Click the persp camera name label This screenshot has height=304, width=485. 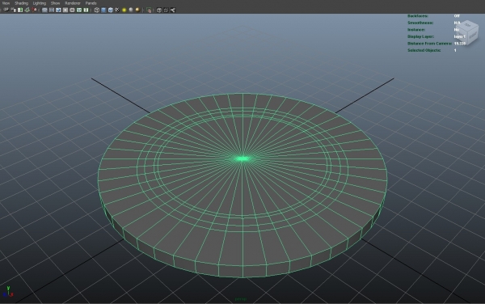(x=240, y=299)
